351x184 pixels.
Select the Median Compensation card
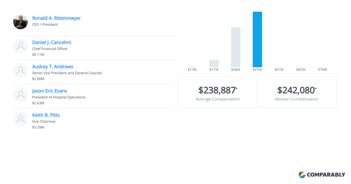297,92
